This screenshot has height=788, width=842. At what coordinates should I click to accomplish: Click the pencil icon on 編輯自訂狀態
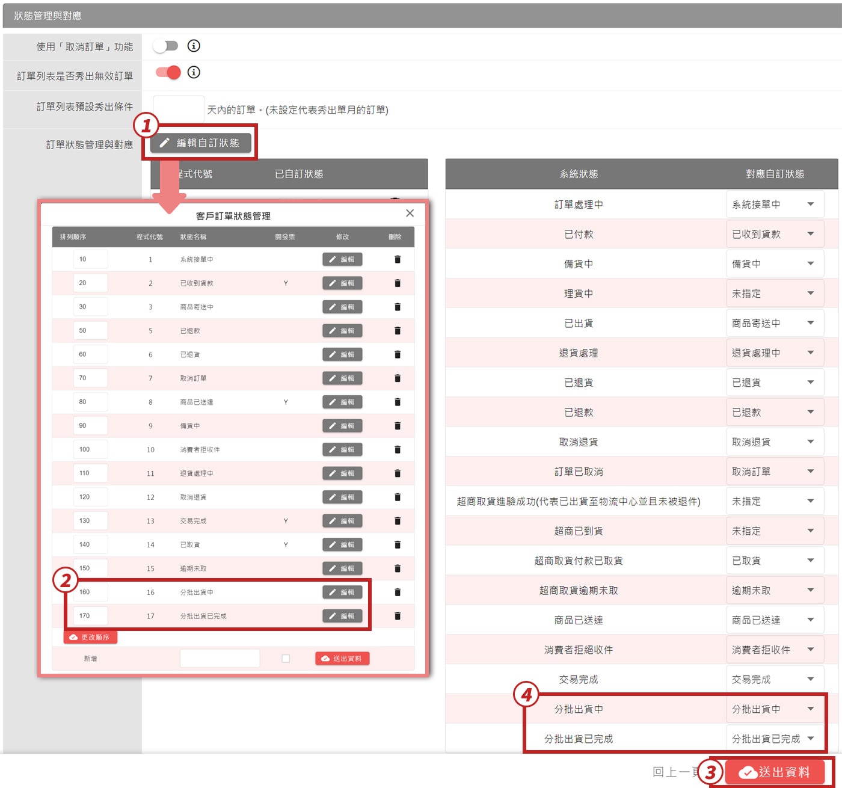coord(164,143)
